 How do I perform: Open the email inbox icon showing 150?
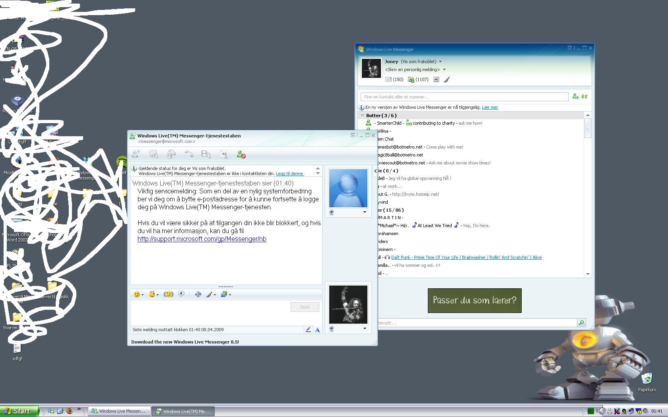coord(388,79)
